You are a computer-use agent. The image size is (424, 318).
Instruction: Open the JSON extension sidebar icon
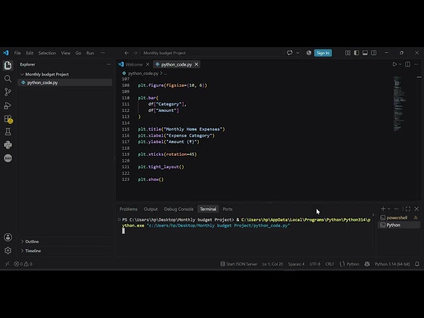click(x=8, y=158)
